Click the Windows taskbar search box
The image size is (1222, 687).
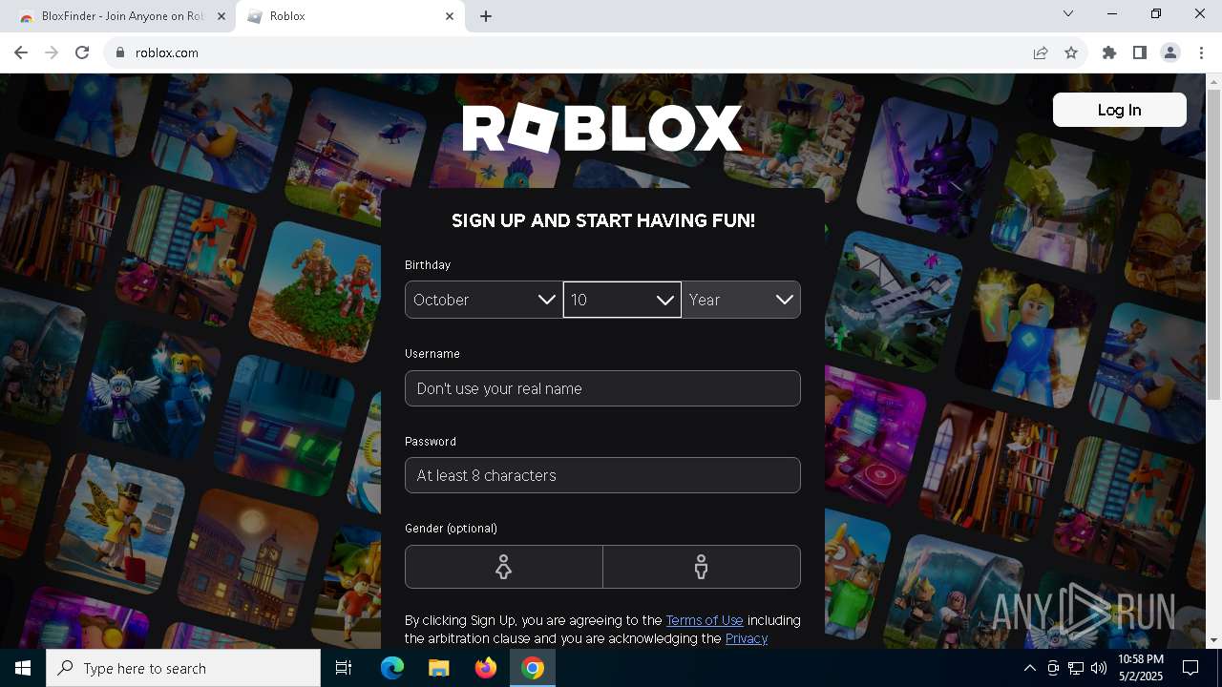pyautogui.click(x=183, y=668)
